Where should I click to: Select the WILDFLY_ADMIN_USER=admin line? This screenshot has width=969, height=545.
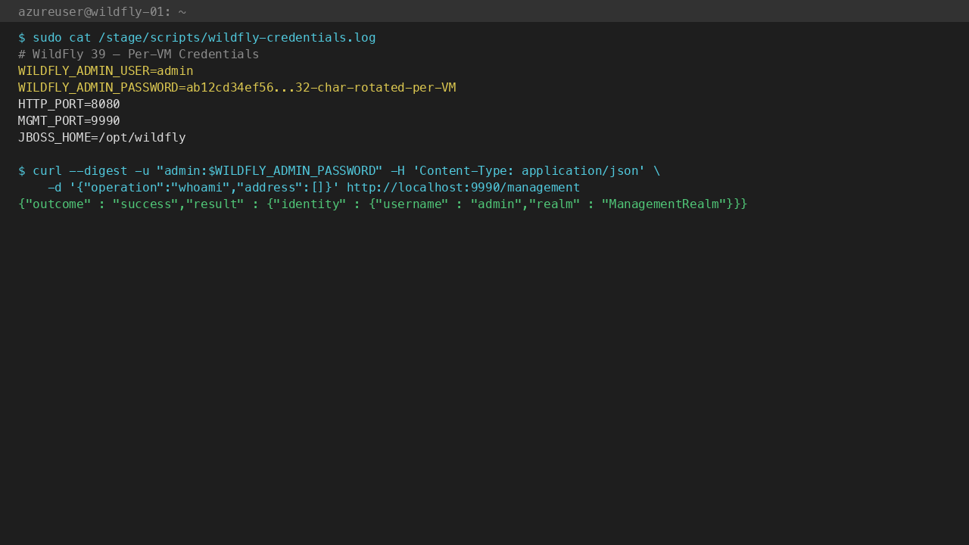coord(106,71)
